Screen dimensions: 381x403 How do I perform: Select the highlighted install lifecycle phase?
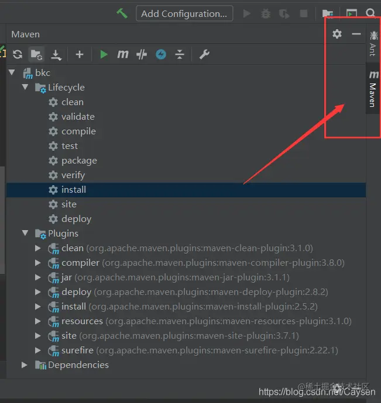pos(186,190)
